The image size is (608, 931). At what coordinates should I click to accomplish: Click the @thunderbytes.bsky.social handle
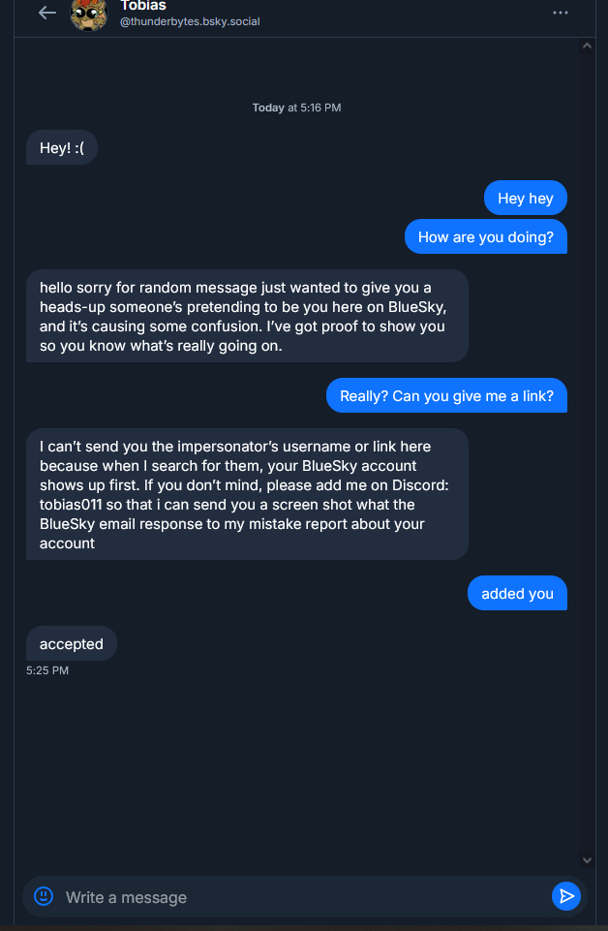(190, 21)
